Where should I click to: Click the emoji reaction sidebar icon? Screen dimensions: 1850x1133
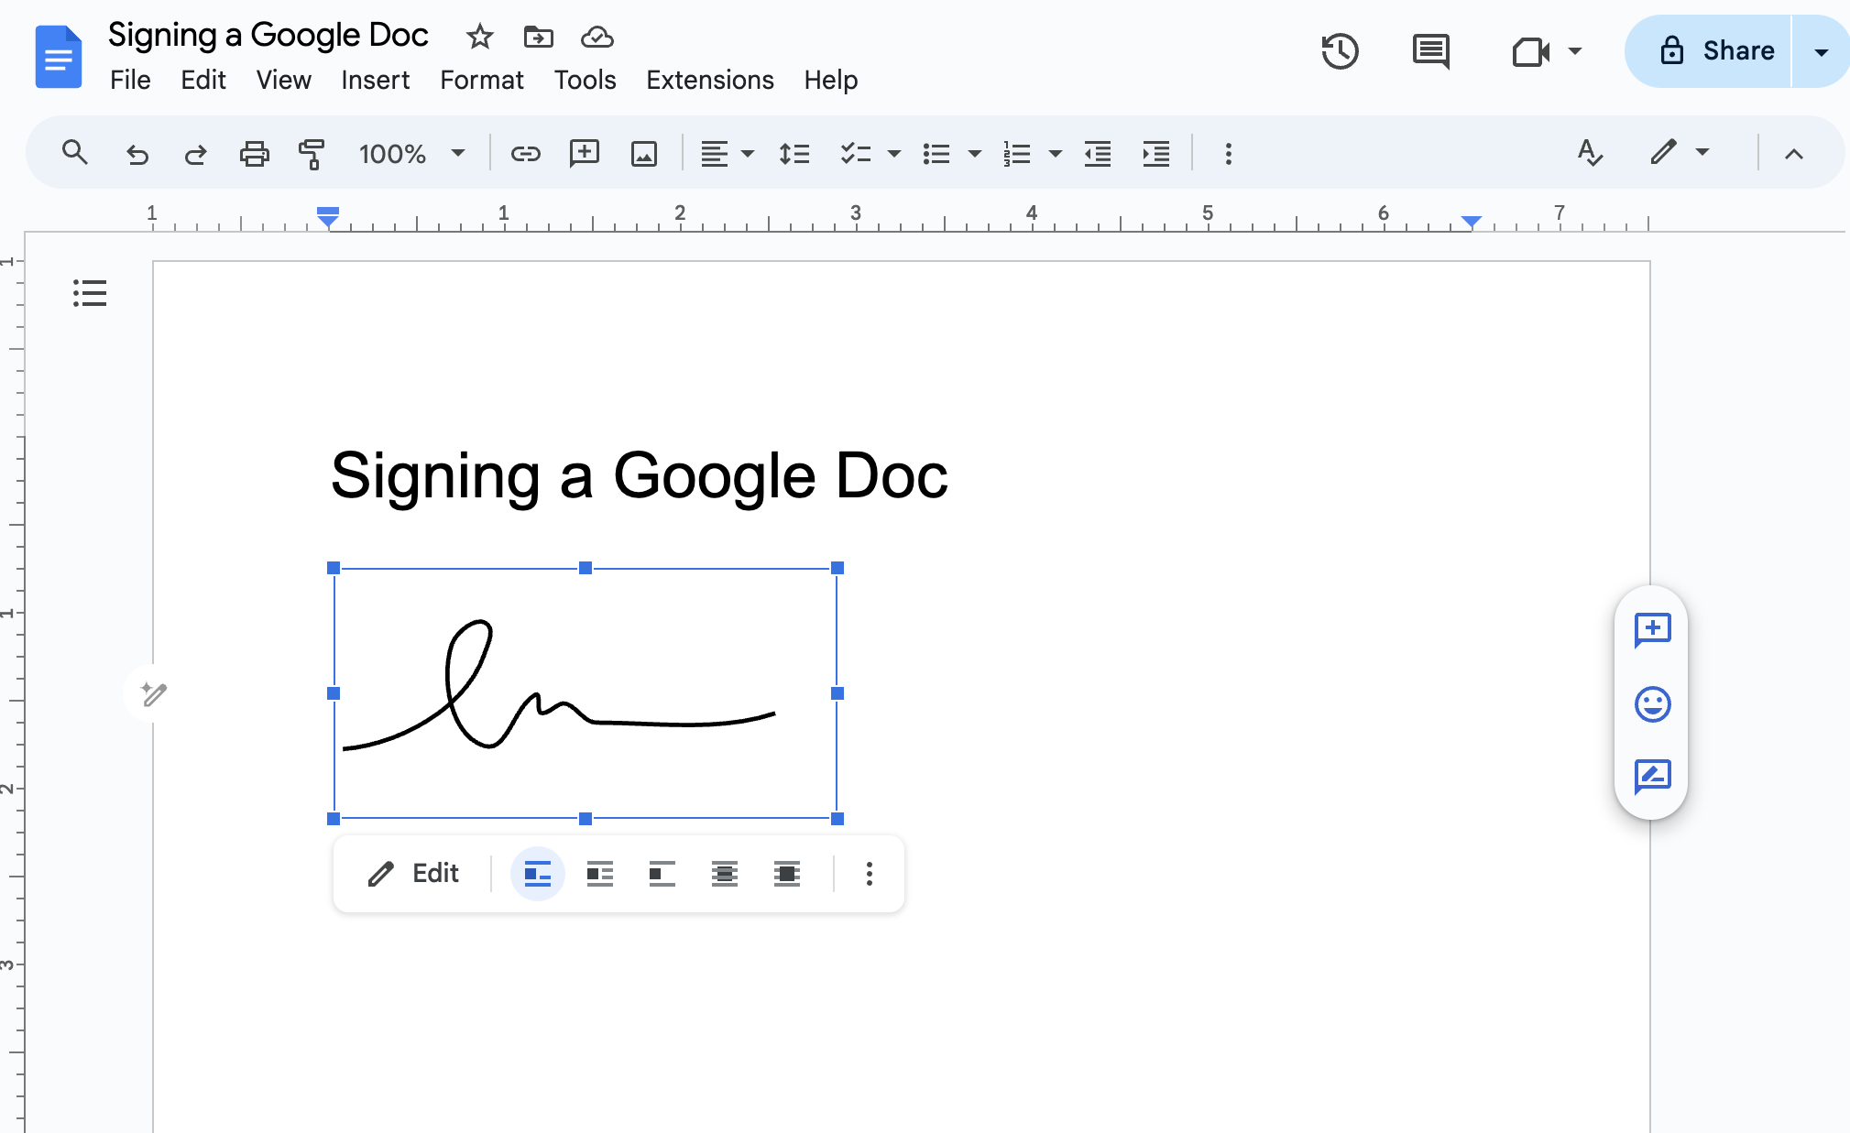point(1652,703)
